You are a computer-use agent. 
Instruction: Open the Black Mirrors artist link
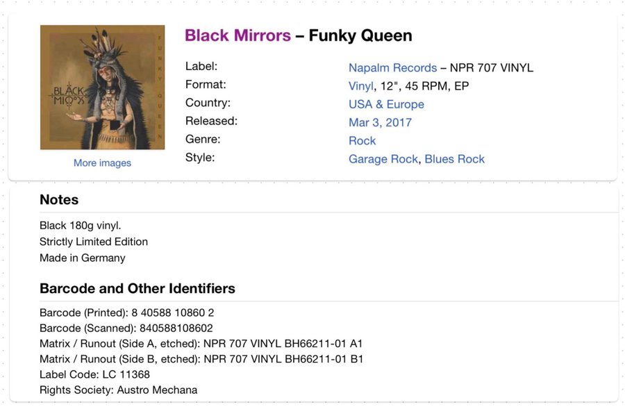click(237, 35)
